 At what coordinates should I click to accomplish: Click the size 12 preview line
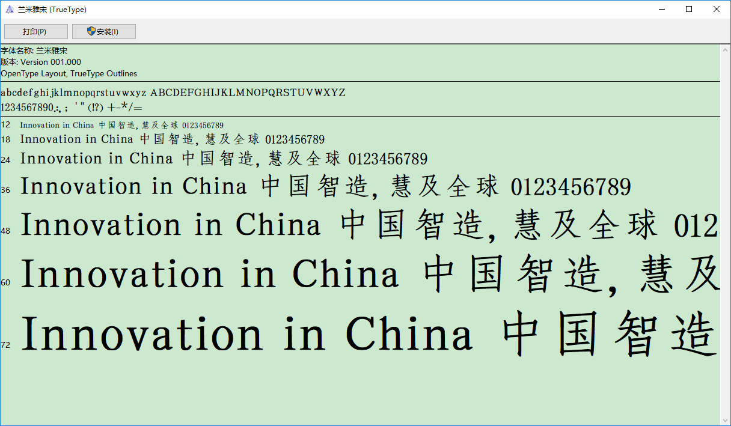click(x=120, y=125)
